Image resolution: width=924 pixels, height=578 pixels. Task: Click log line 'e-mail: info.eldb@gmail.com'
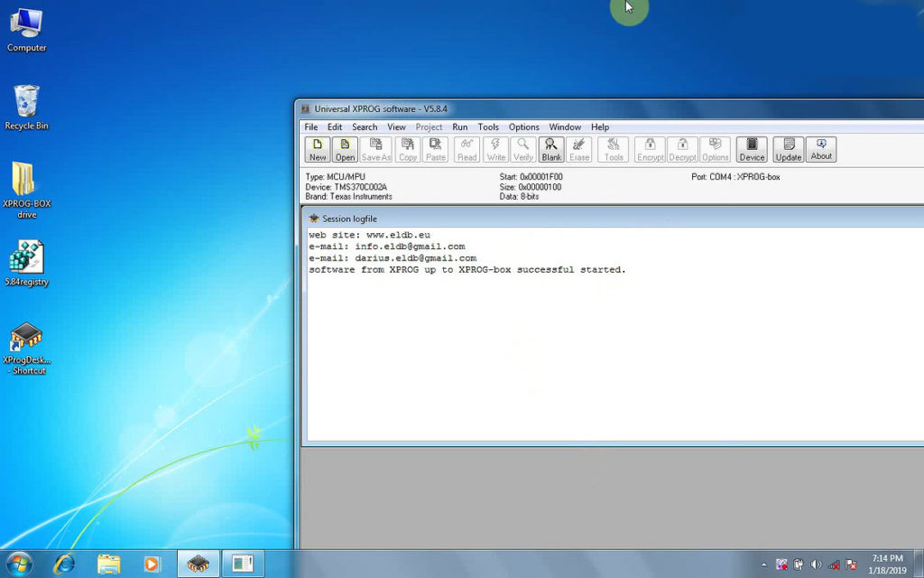[387, 247]
